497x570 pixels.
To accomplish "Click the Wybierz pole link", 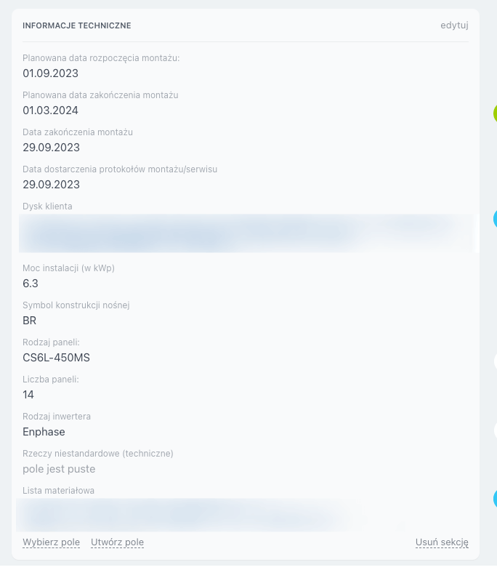I will coord(51,542).
